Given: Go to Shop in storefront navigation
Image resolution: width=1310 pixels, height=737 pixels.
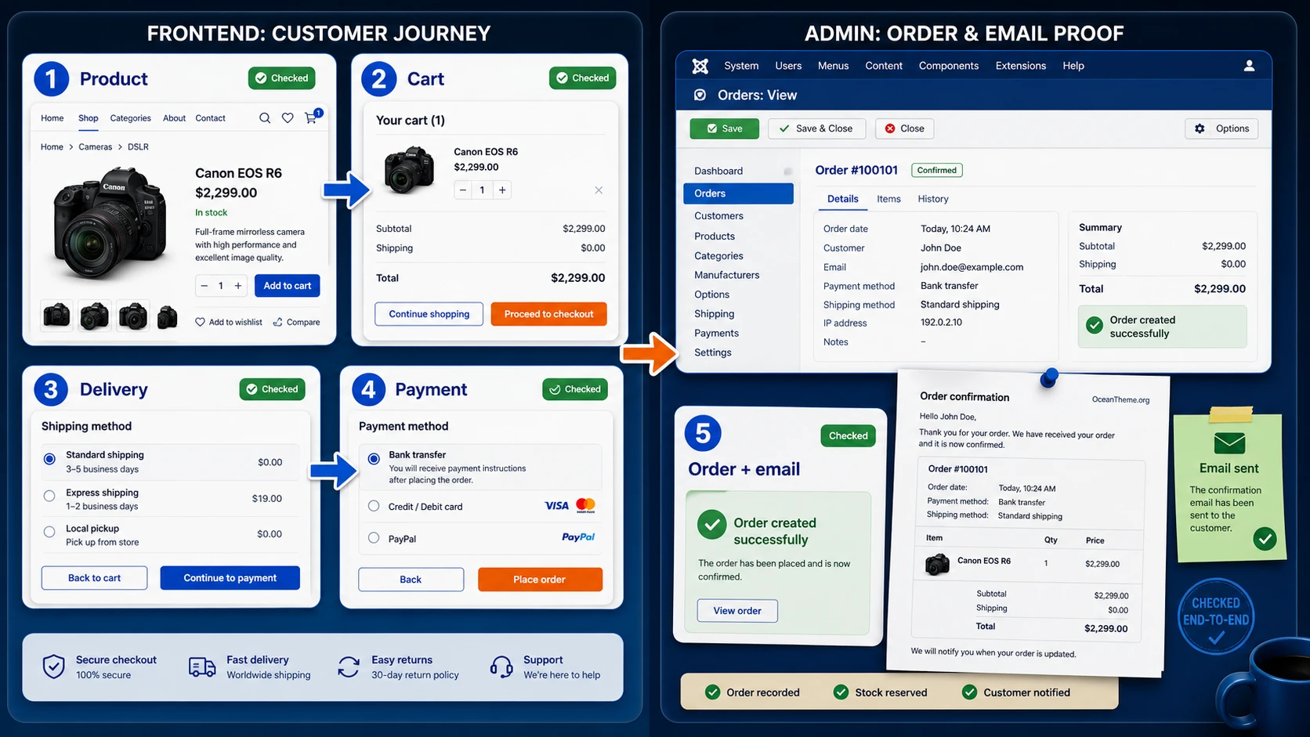Looking at the screenshot, I should pyautogui.click(x=89, y=118).
